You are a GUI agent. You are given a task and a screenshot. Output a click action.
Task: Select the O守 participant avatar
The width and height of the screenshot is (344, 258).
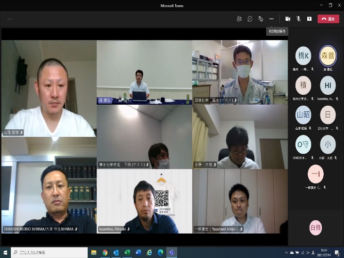[x=303, y=144]
